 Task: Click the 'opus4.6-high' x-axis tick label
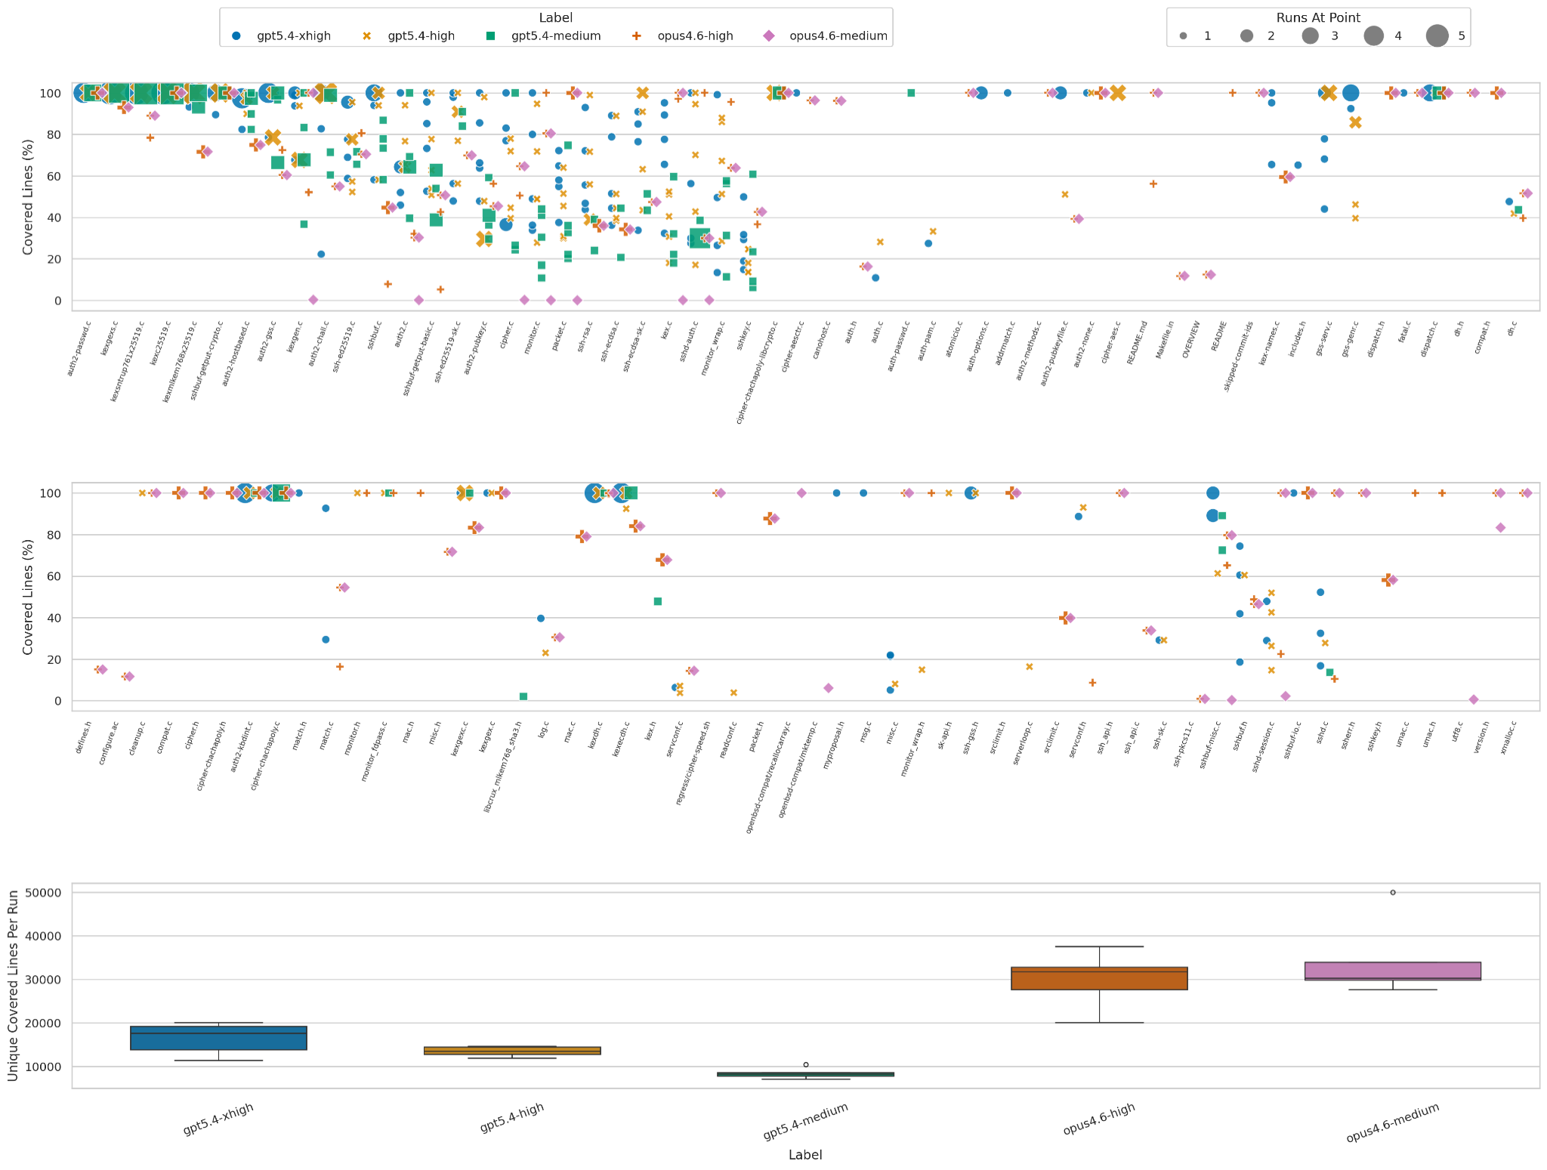pos(1098,1119)
